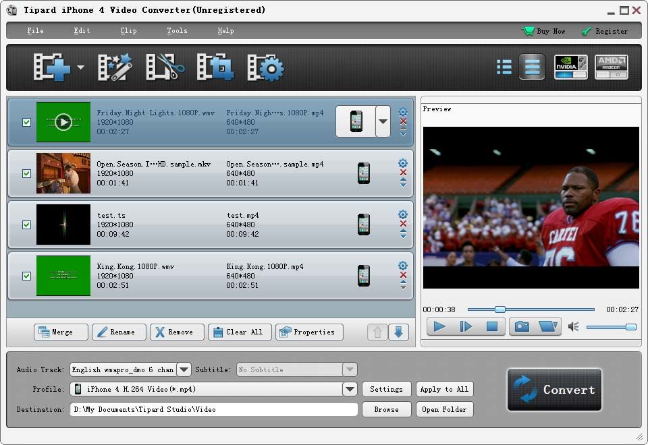Mute the preview speaker icon
Screen dimensions: 648x445
(x=573, y=327)
